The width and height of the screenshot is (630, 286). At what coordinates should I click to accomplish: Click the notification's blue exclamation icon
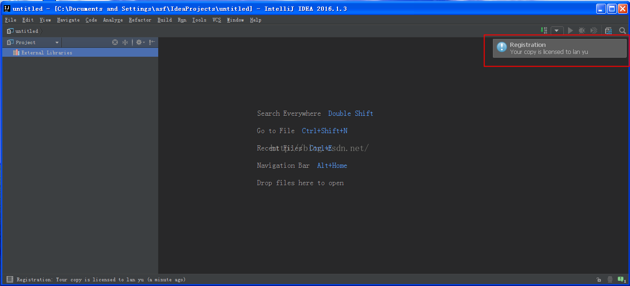[x=502, y=47]
